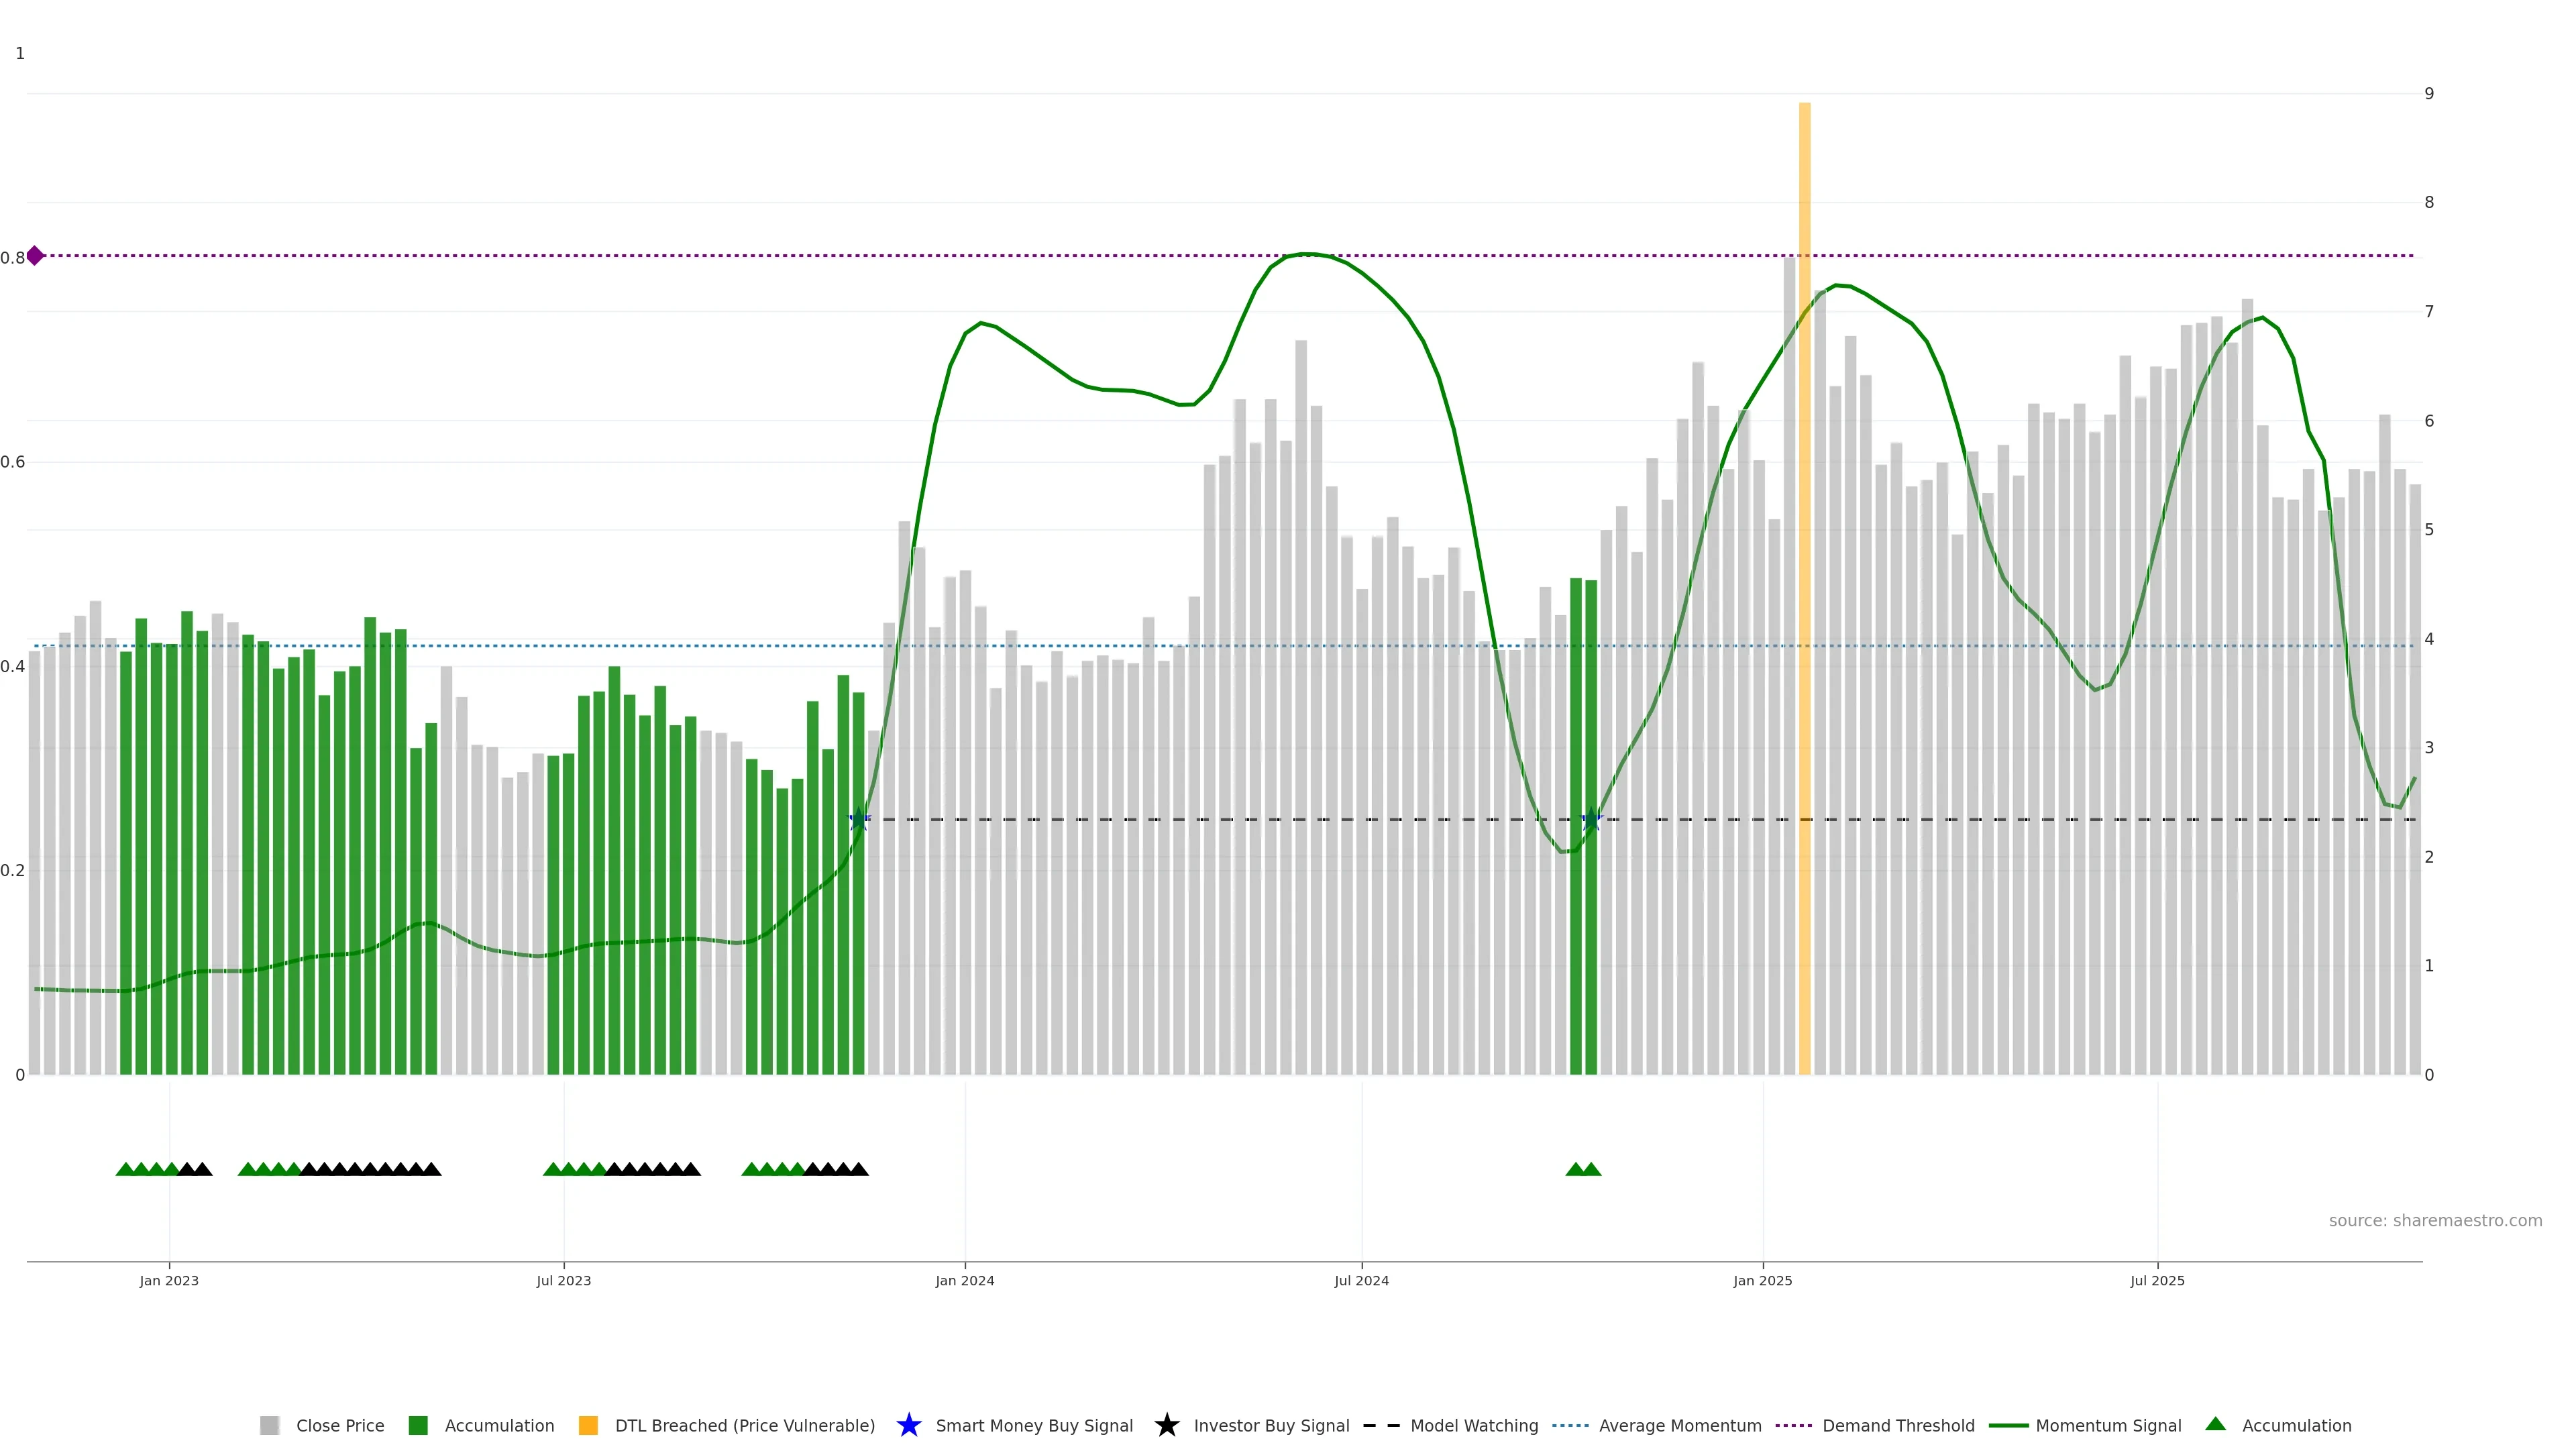Click the Jul 2025 axis label
The height and width of the screenshot is (1449, 2576).
pos(2157,1280)
